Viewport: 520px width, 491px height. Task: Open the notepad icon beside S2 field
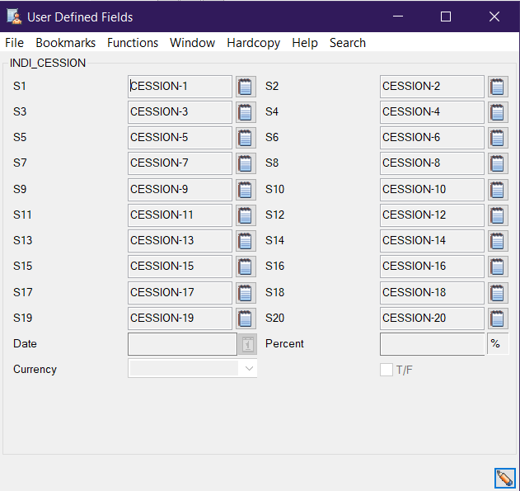pos(498,87)
